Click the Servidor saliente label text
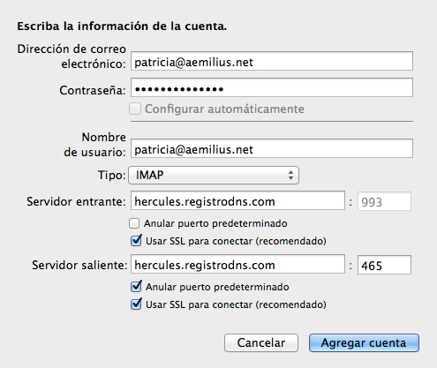Image resolution: width=437 pixels, height=368 pixels. tap(79, 265)
